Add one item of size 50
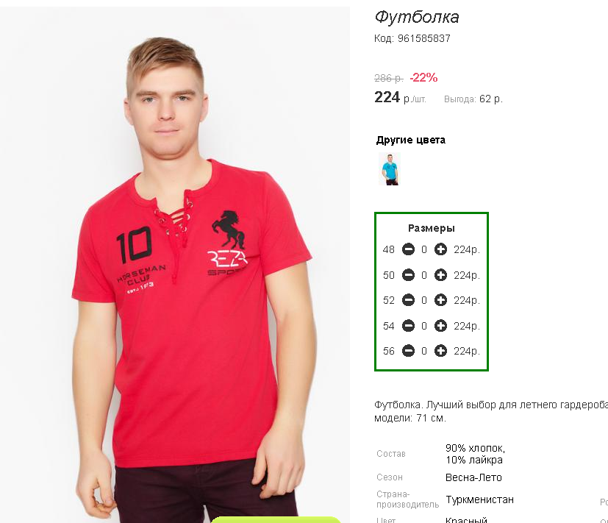Screen dimensions: 608x523 [440, 275]
